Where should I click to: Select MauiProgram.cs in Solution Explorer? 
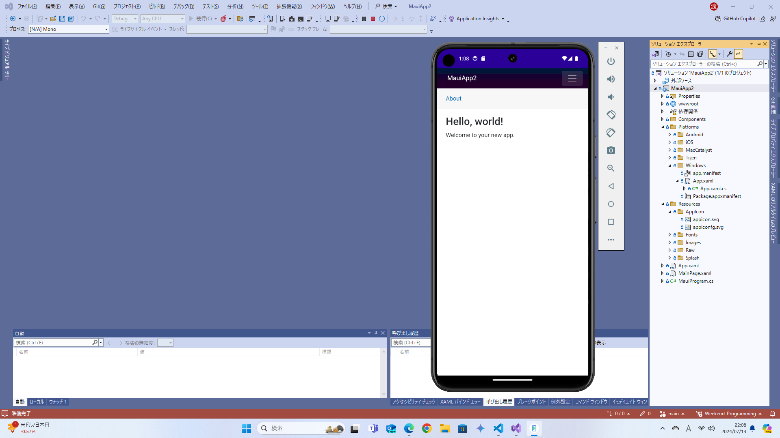click(x=695, y=281)
